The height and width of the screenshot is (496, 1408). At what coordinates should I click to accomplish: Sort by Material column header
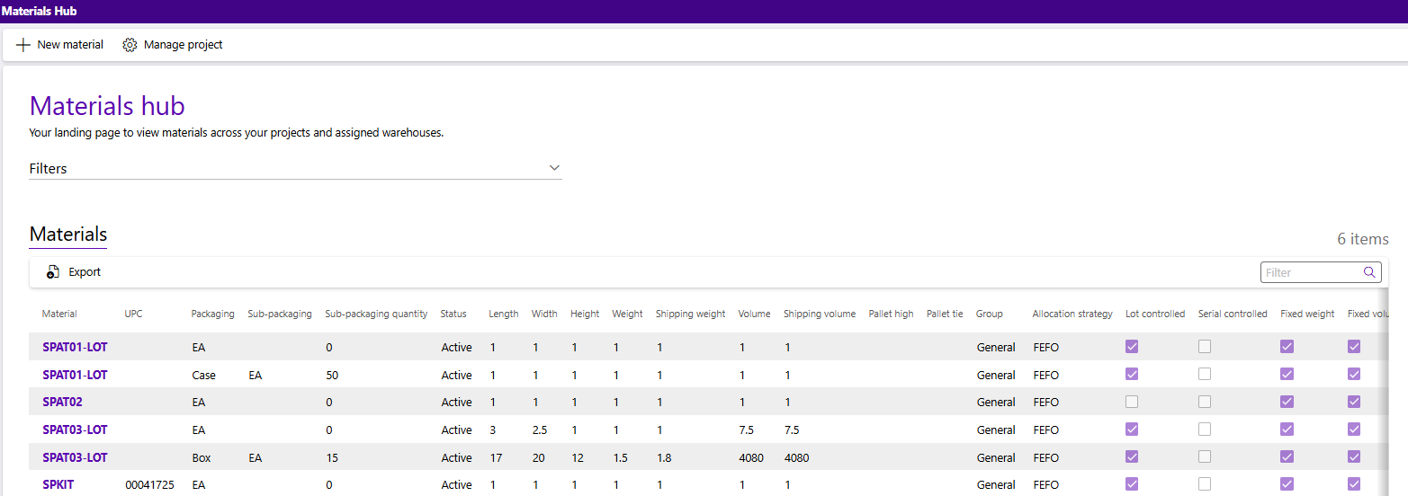[x=59, y=314]
